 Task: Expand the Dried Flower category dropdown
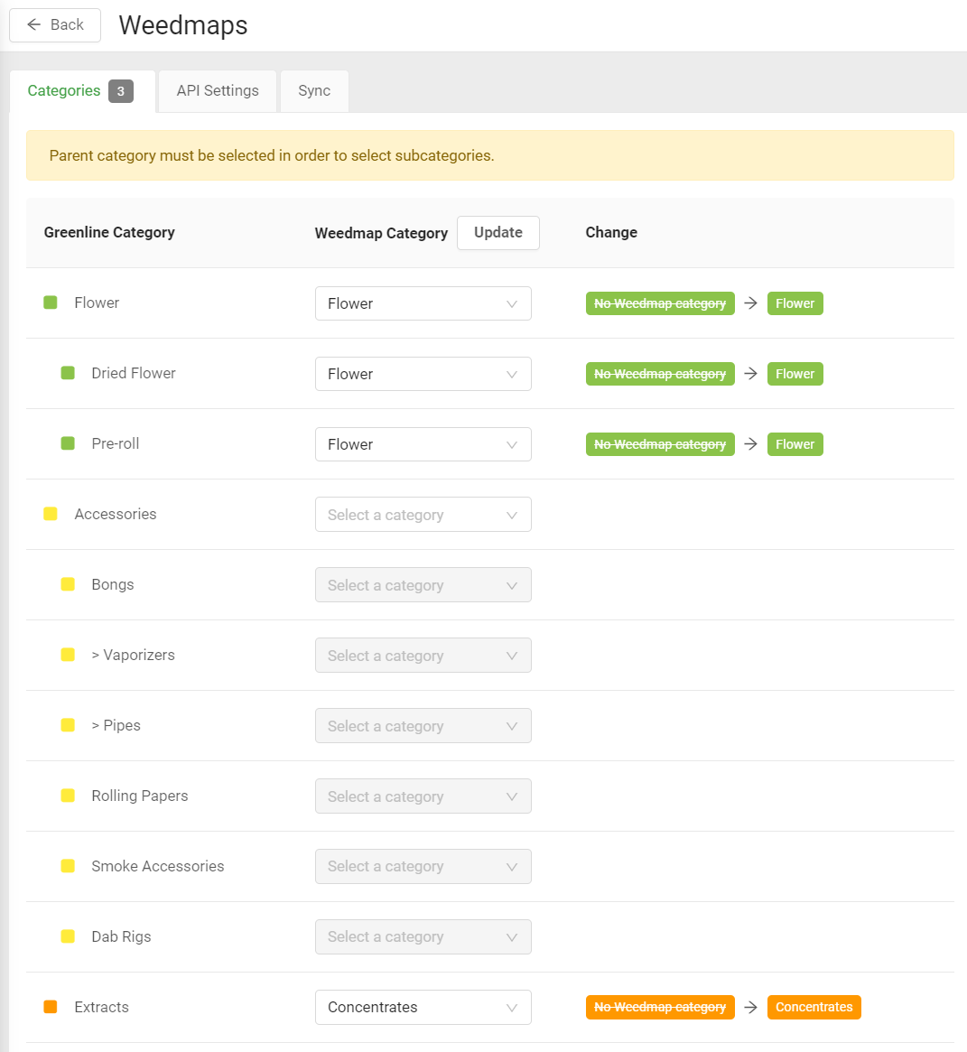pos(423,374)
